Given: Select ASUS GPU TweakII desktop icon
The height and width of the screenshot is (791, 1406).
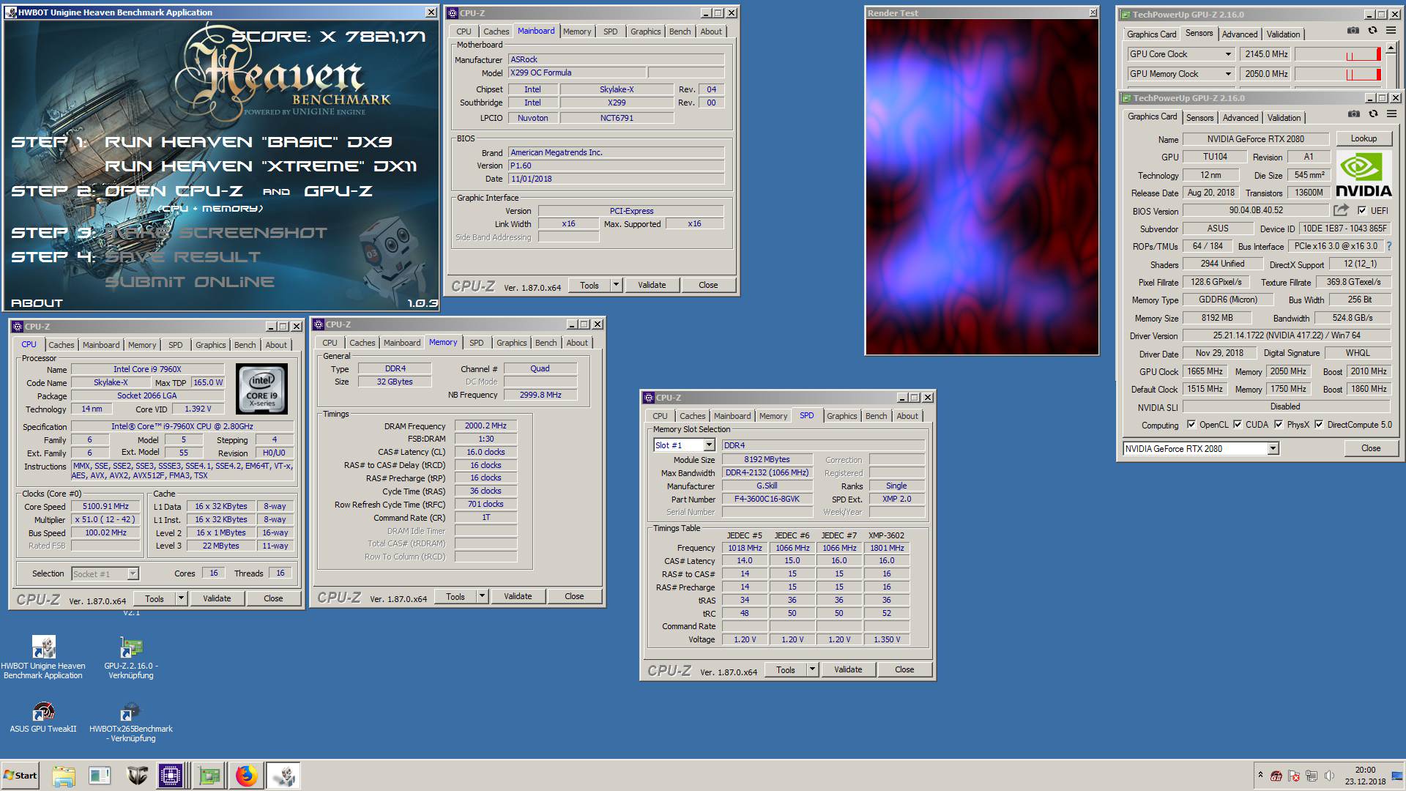Looking at the screenshot, I should (x=43, y=717).
